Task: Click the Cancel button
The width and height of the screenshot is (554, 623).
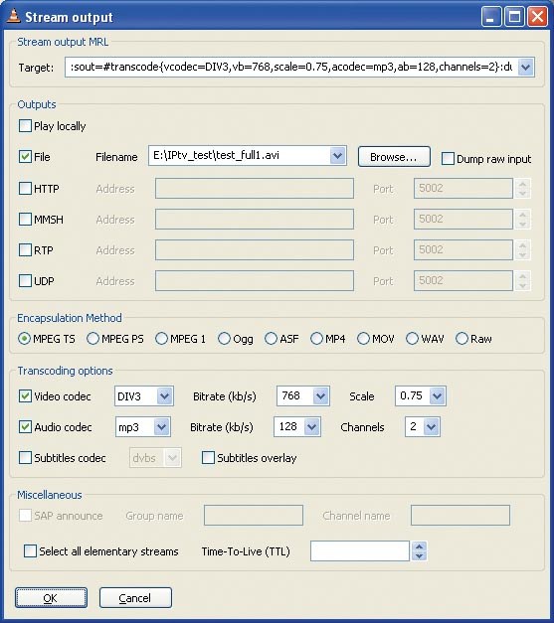Action: click(x=135, y=597)
